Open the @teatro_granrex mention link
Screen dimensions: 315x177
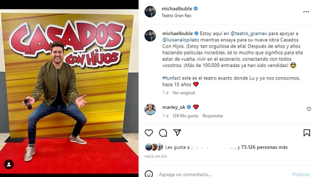pyautogui.click(x=245, y=34)
